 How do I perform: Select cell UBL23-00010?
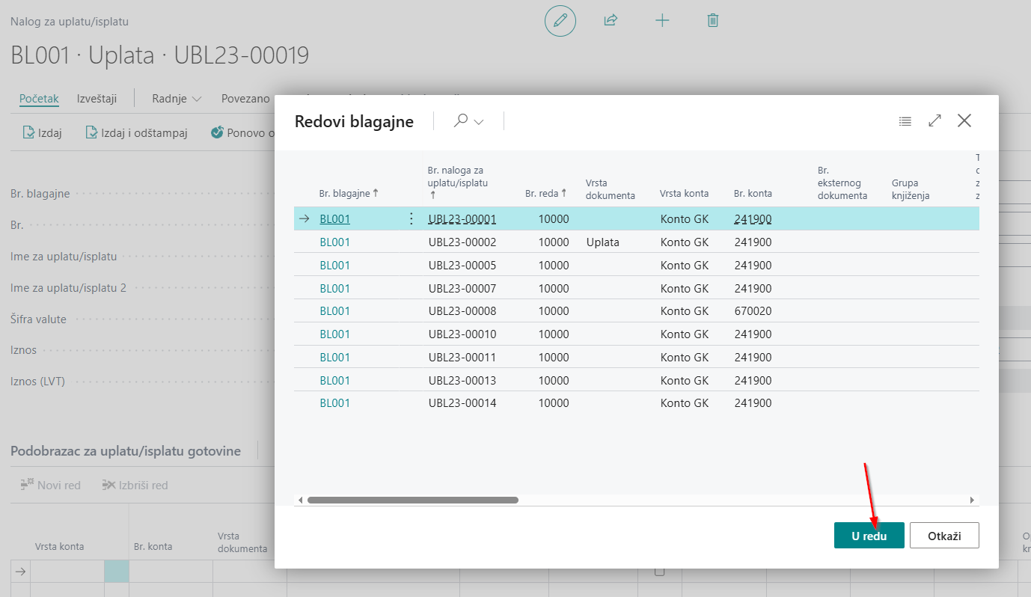click(462, 334)
